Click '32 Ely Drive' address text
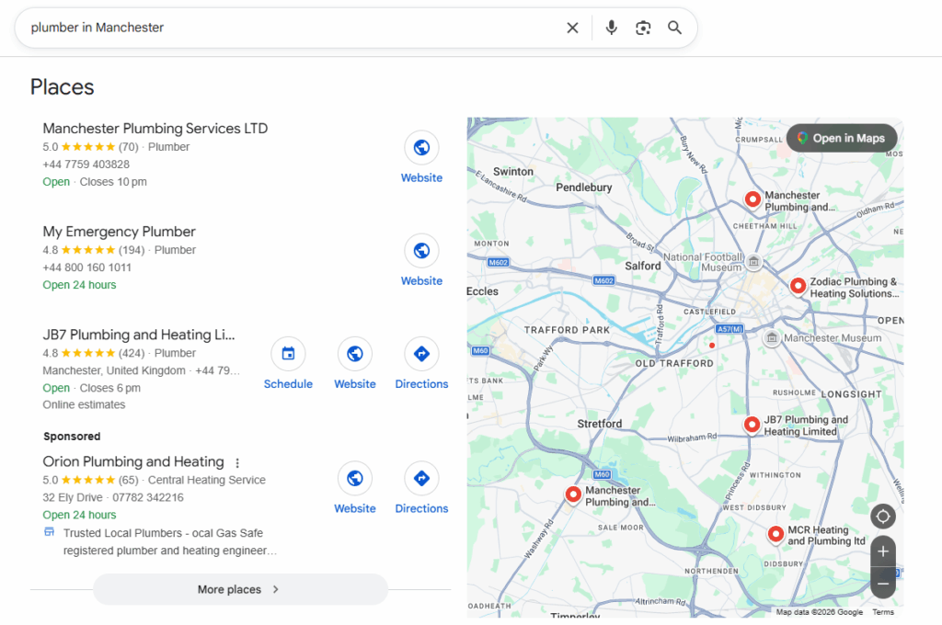 click(73, 498)
